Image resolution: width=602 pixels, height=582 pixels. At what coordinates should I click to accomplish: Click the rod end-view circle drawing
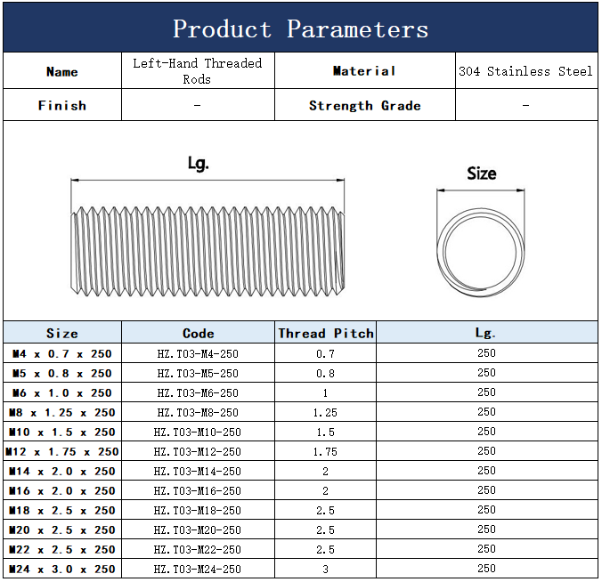coord(481,253)
